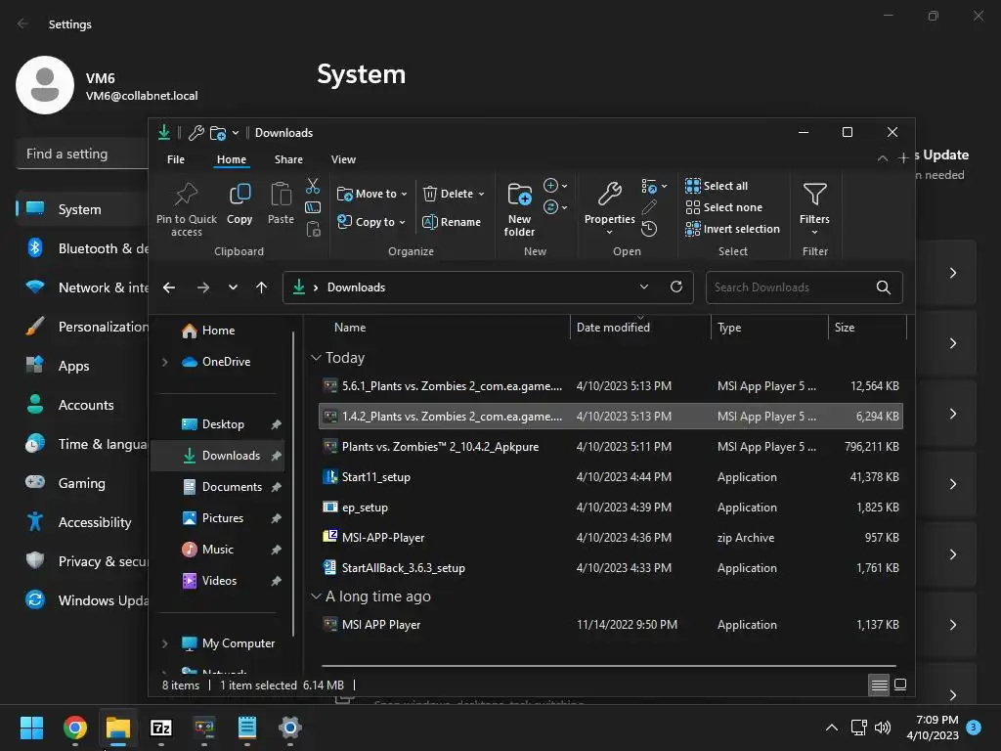Switch to the Share ribbon tab
This screenshot has width=1001, height=751.
click(288, 159)
